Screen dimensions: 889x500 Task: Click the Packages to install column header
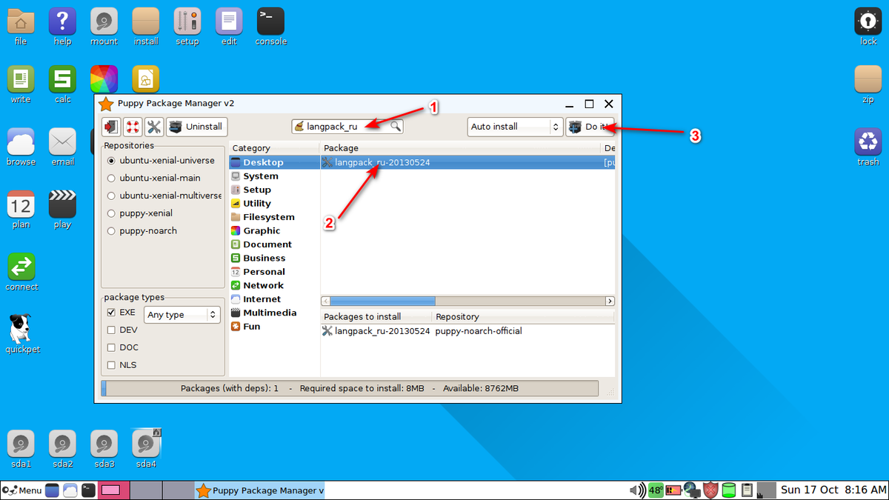(x=376, y=316)
